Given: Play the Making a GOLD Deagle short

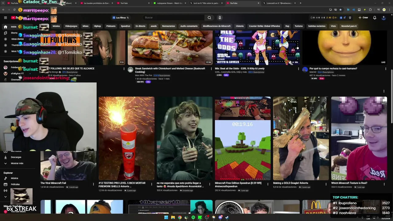Looking at the screenshot, I should [x=301, y=138].
